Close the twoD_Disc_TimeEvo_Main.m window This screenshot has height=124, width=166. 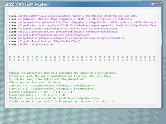(x=158, y=4)
